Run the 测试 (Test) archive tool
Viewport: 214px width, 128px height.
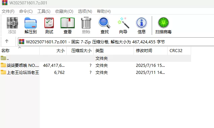[49, 23]
